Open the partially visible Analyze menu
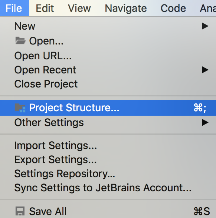 (208, 8)
